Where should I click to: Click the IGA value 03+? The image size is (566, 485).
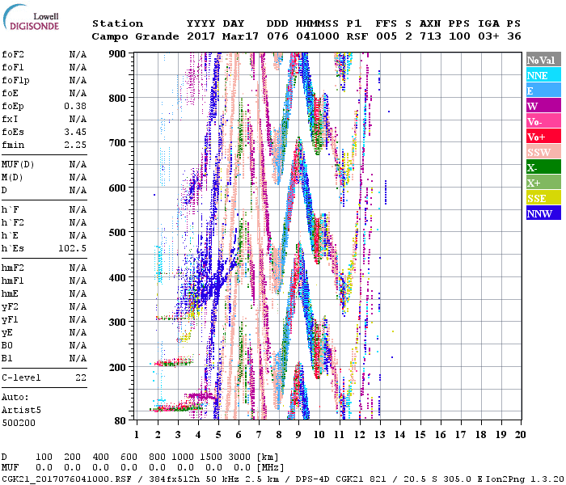(x=488, y=36)
